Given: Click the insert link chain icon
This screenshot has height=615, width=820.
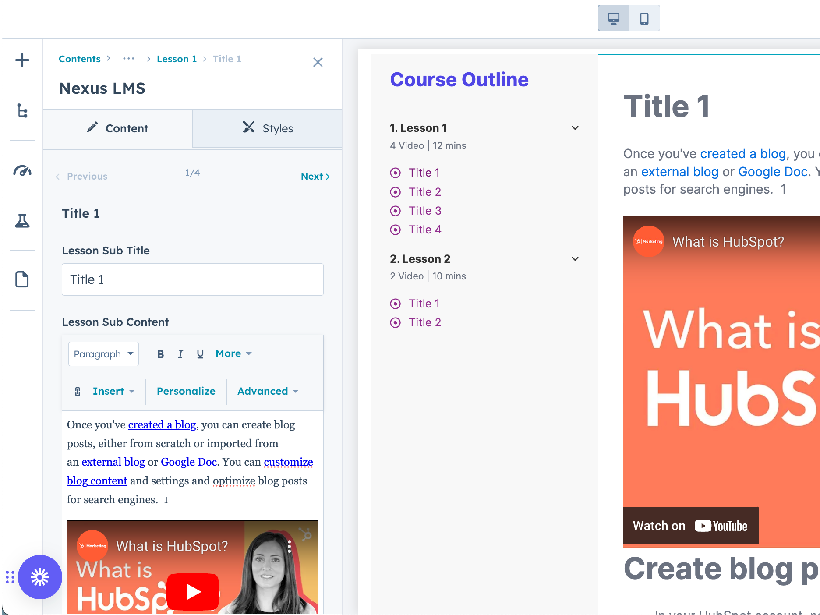Looking at the screenshot, I should pos(78,392).
